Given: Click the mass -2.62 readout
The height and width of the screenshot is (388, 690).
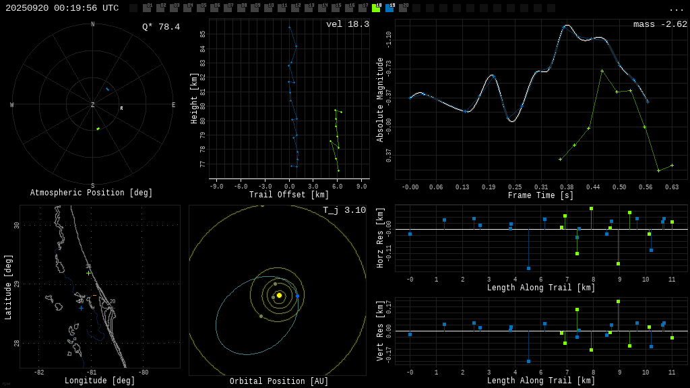Looking at the screenshot, I should (660, 24).
